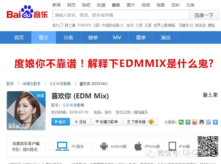Image resolution: width=221 pixels, height=164 pixels.
Task: Click 收藏为歌单 to save as playlist
Action: pos(107,122)
